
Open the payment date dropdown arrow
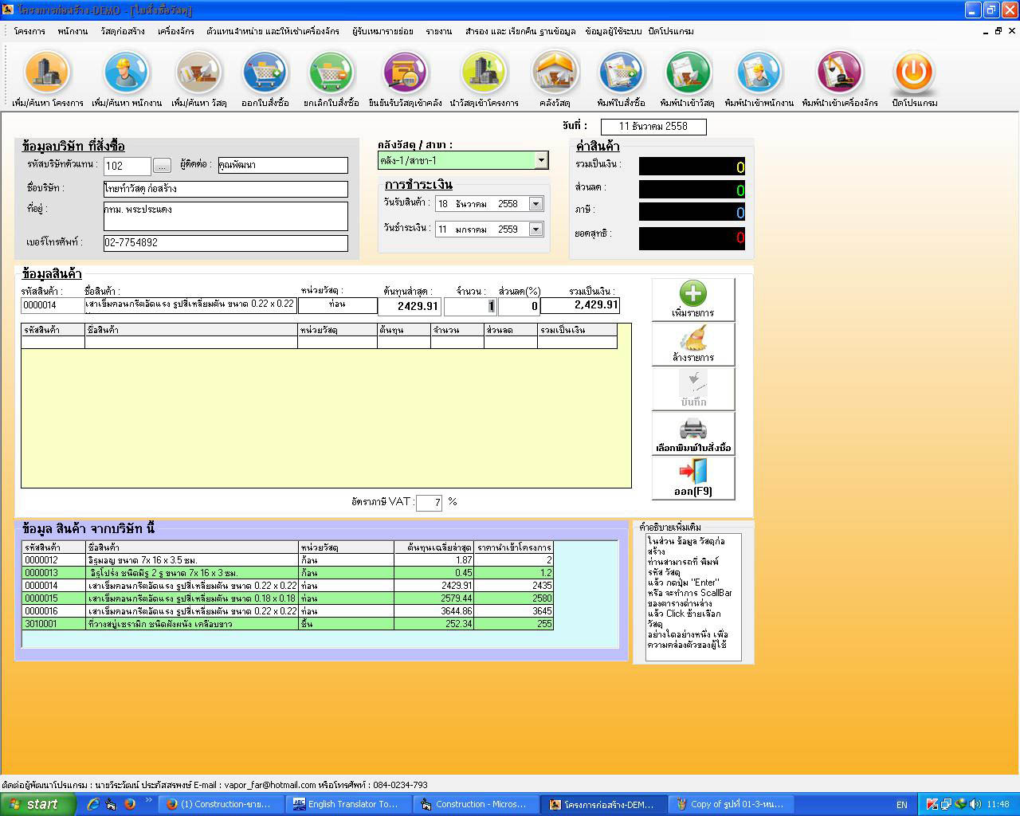(x=535, y=229)
